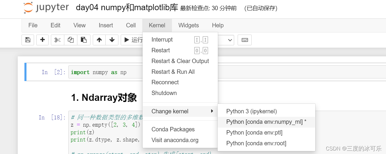Paste cells below icon

(84, 40)
